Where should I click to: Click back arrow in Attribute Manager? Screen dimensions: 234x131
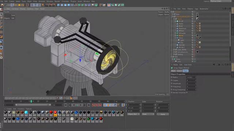click(214, 65)
